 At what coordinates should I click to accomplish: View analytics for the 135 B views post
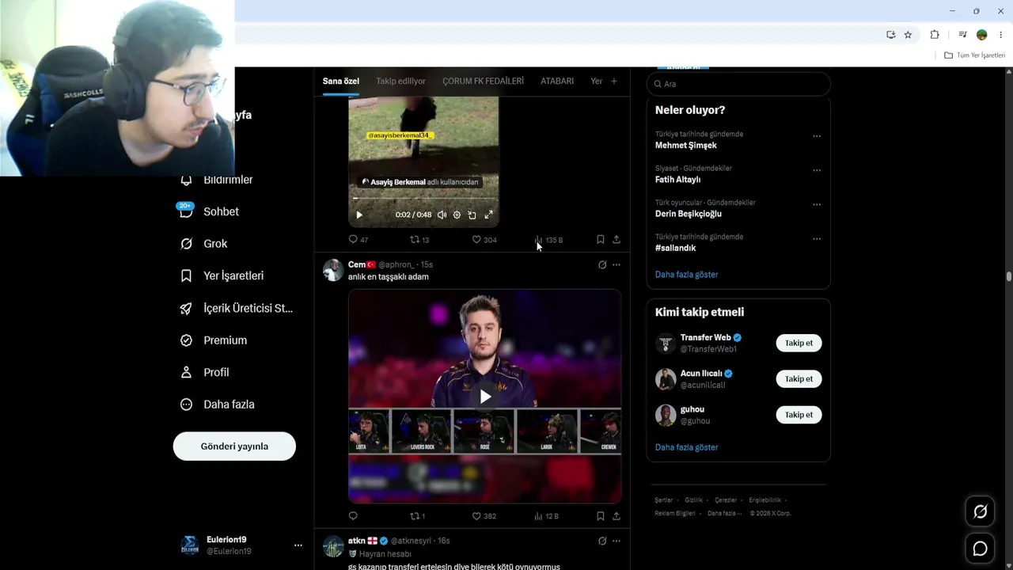pyautogui.click(x=548, y=239)
